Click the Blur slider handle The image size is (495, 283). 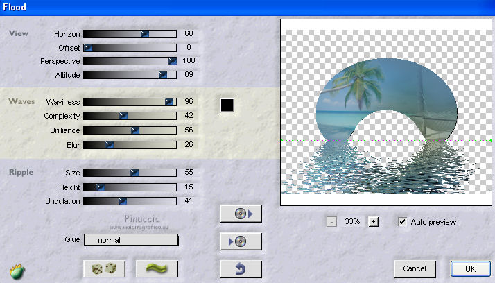(x=110, y=145)
